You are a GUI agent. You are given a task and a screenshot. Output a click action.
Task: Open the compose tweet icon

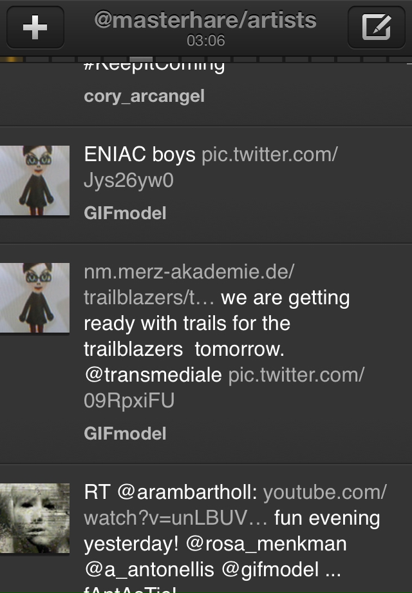pyautogui.click(x=376, y=27)
